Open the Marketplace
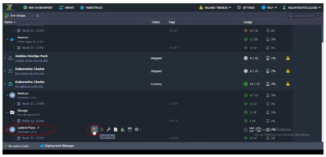 pos(91,8)
